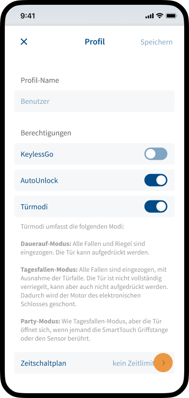Click the battery status icon
The image size is (189, 398).
pyautogui.click(x=171, y=16)
